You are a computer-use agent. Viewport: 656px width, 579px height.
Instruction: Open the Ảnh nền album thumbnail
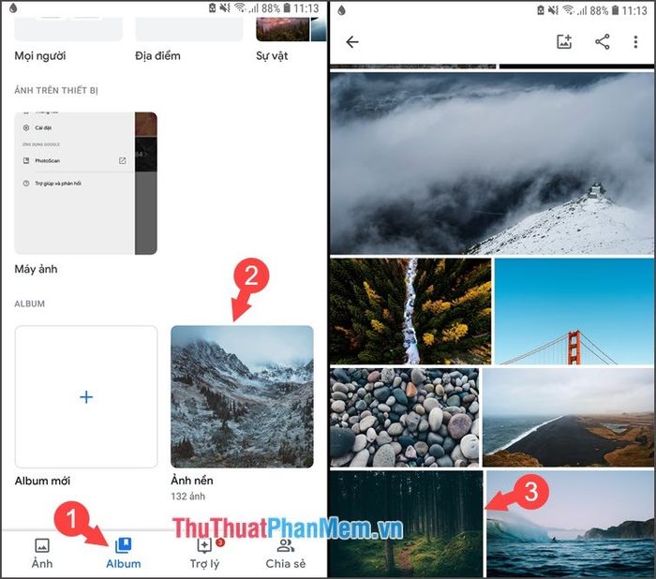point(242,396)
